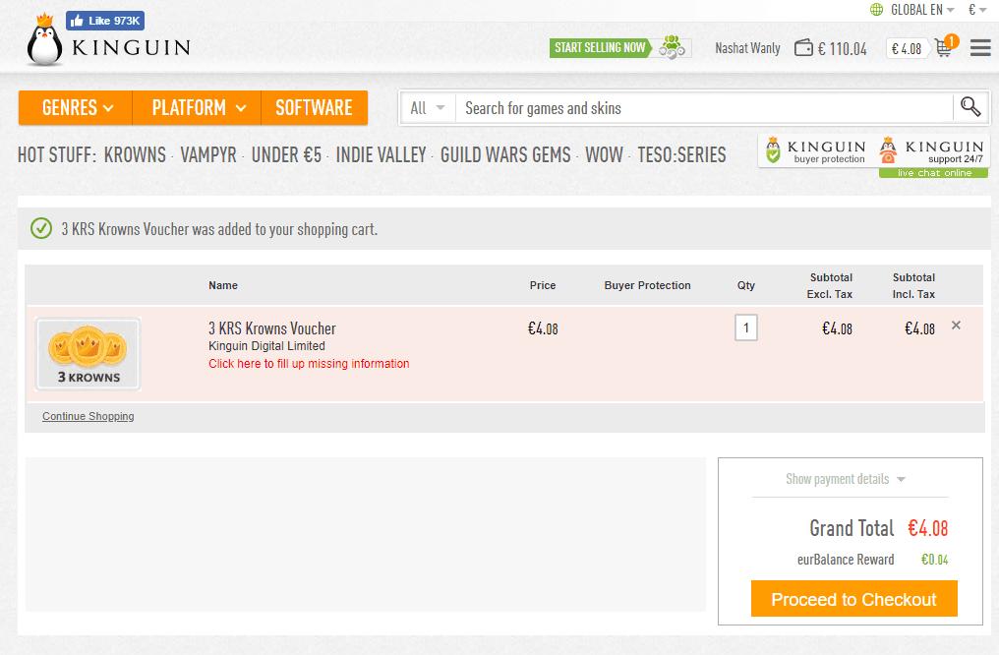
Task: Click the 3 Krowns product thumbnail
Action: point(88,354)
